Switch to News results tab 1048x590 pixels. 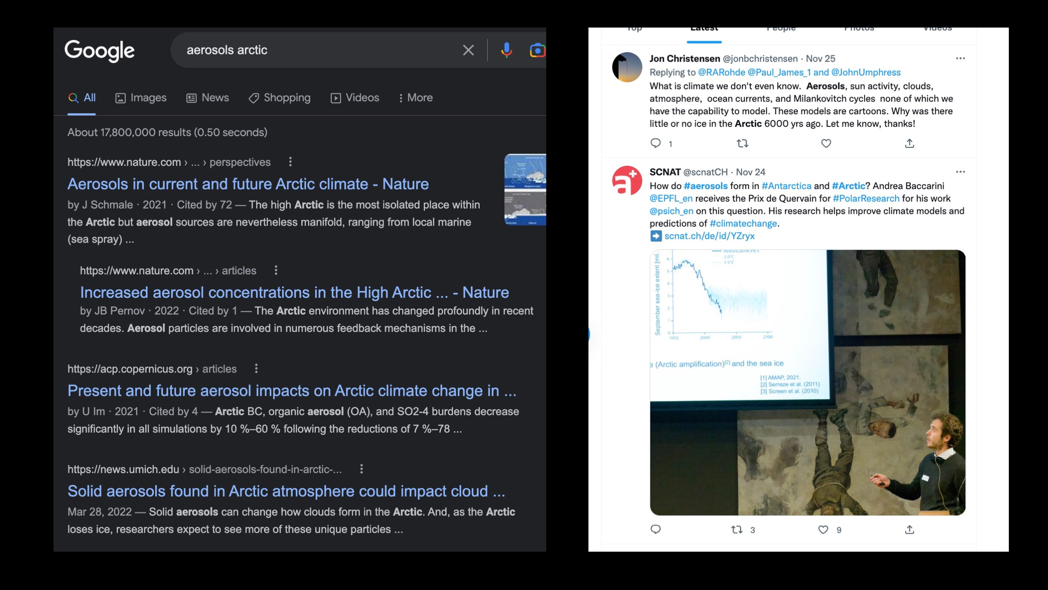pyautogui.click(x=208, y=98)
